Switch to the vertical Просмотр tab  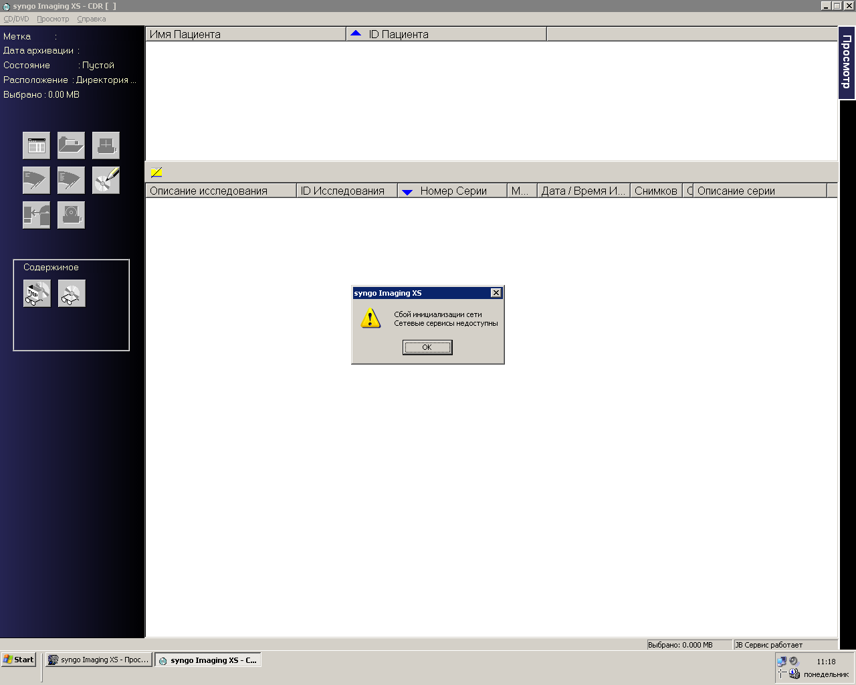tap(847, 63)
